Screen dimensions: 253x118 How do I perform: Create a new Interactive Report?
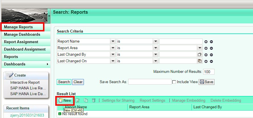(25, 82)
